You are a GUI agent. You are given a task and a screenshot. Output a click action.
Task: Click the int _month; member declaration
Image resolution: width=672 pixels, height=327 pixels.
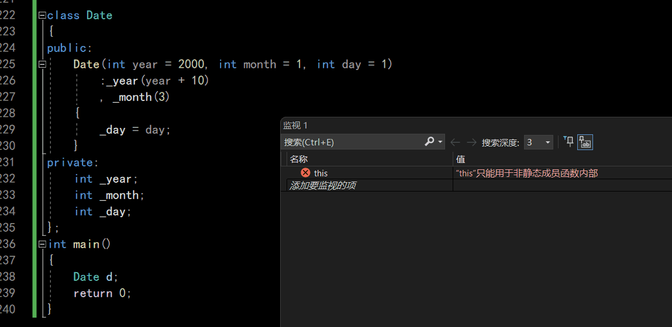[x=110, y=195]
